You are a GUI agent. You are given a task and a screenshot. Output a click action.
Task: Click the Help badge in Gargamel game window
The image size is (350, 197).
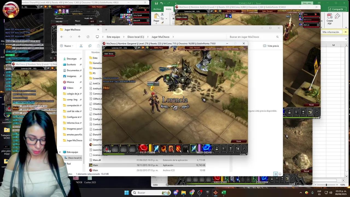[x=106, y=88]
